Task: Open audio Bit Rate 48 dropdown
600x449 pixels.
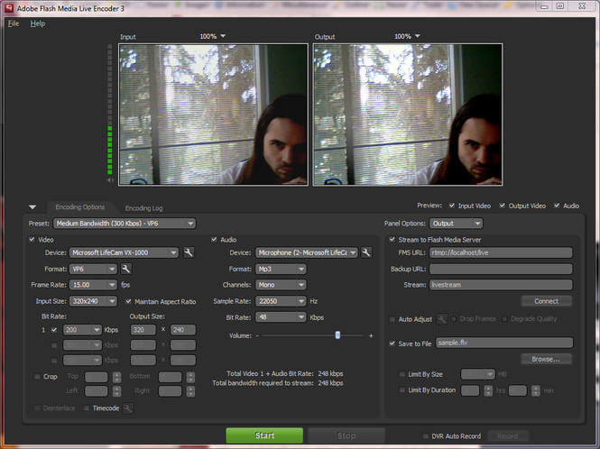Action: 281,317
